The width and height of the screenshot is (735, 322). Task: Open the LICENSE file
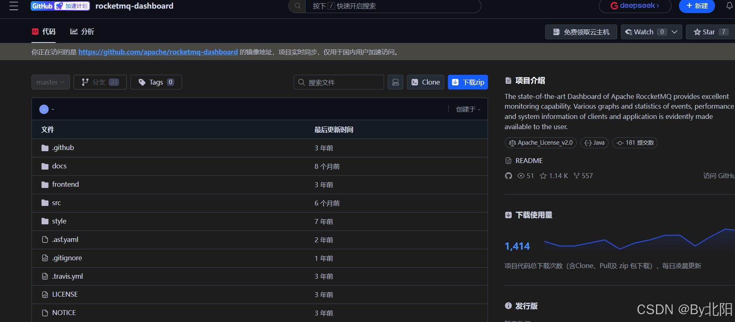pyautogui.click(x=65, y=294)
